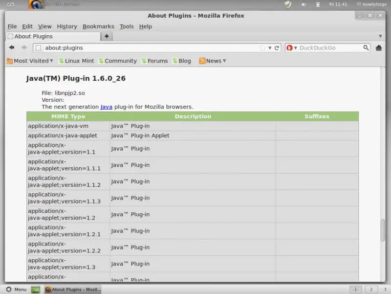Click the Java Plug-in Applet description cell
Image resolution: width=391 pixels, height=294 pixels.
(193, 136)
